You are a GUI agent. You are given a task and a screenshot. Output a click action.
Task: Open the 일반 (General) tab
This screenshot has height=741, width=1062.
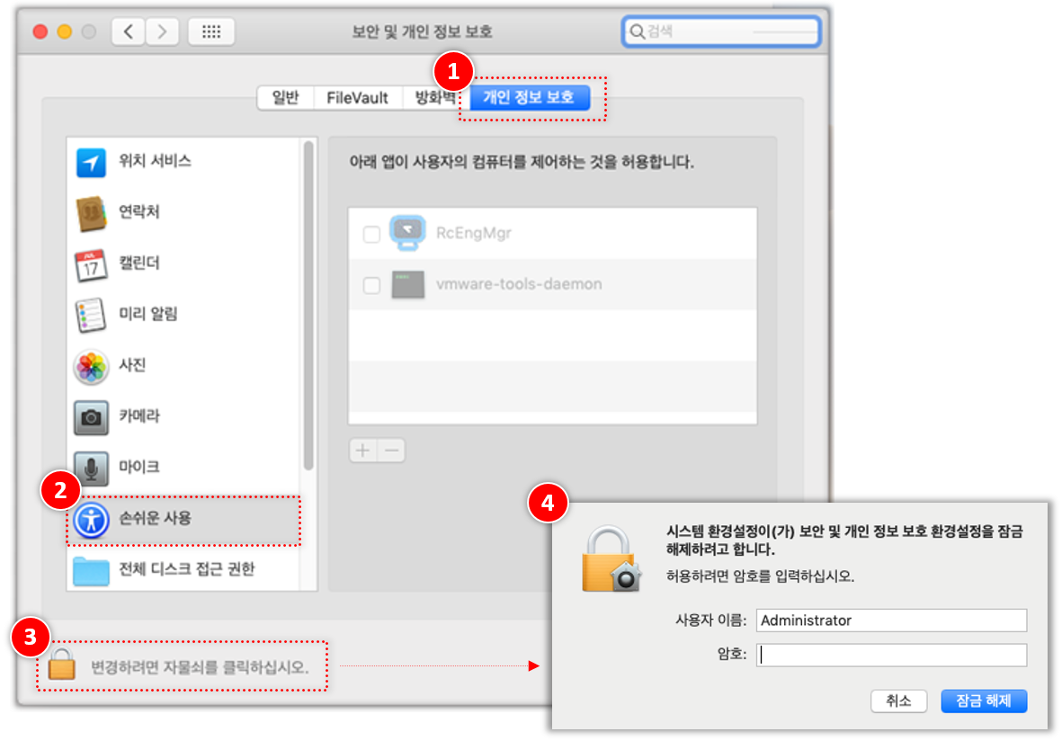coord(285,98)
